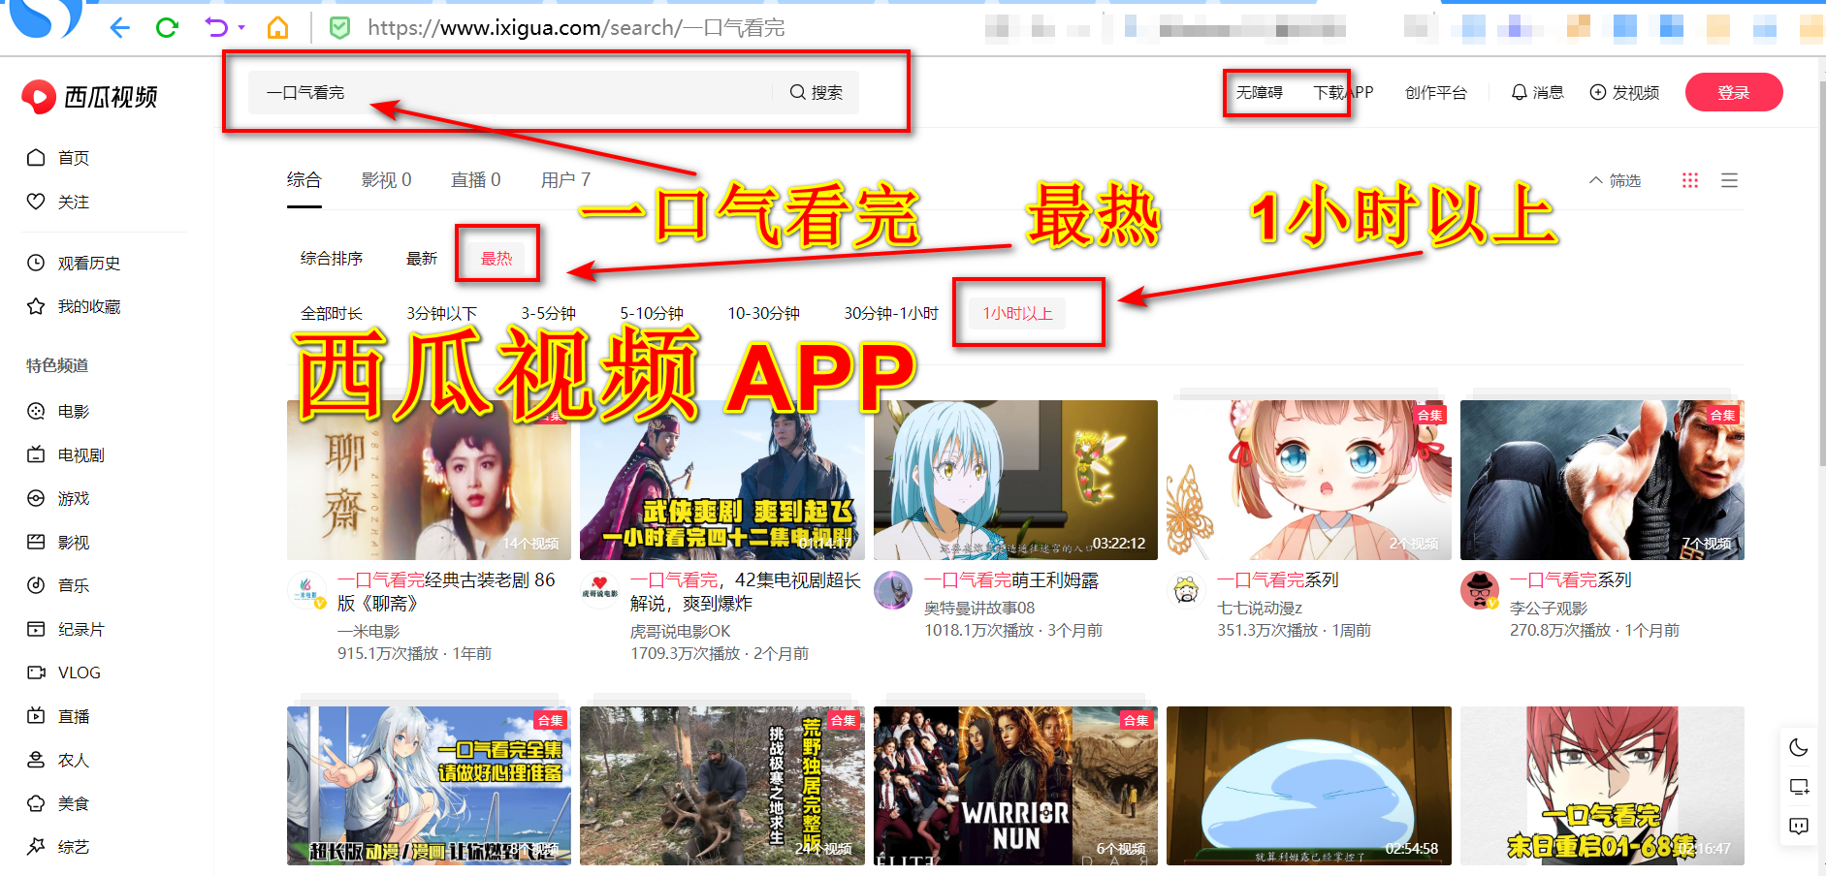Select the 音乐 channel icon
This screenshot has width=1826, height=876.
click(x=36, y=585)
